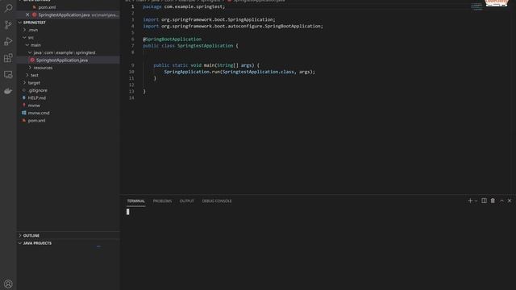This screenshot has height=290, width=516.
Task: Open the Run and Debug view
Action: tap(8, 41)
